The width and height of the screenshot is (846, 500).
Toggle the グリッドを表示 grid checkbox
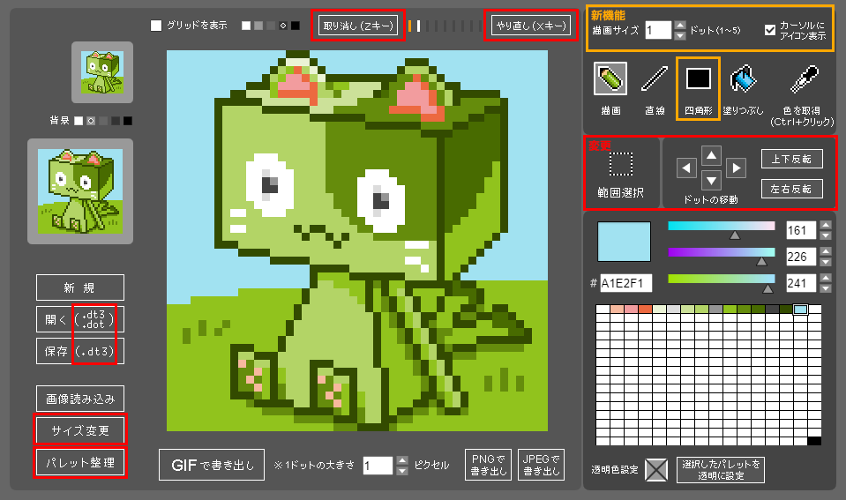click(156, 26)
